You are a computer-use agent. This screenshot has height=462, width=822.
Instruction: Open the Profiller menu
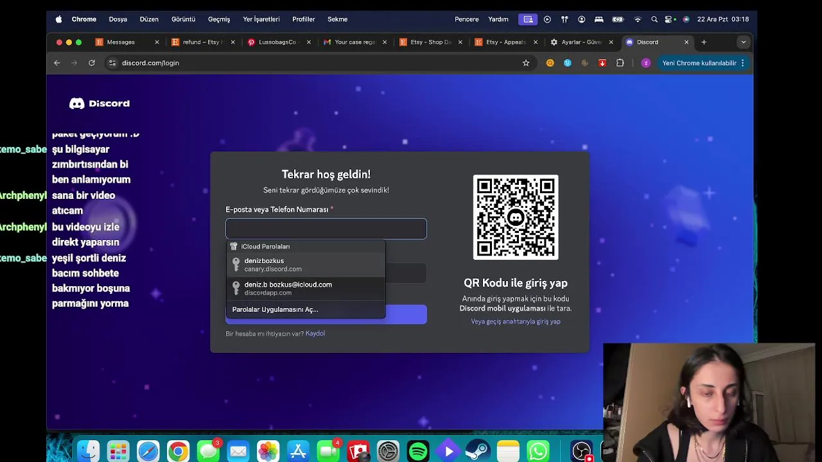(304, 19)
